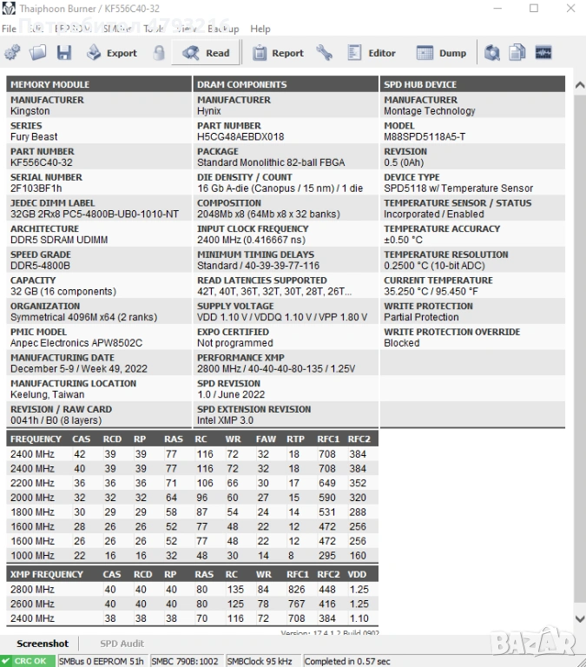This screenshot has width=586, height=667.
Task: Maximize the Thaiphoon Burner window
Action: (x=534, y=8)
